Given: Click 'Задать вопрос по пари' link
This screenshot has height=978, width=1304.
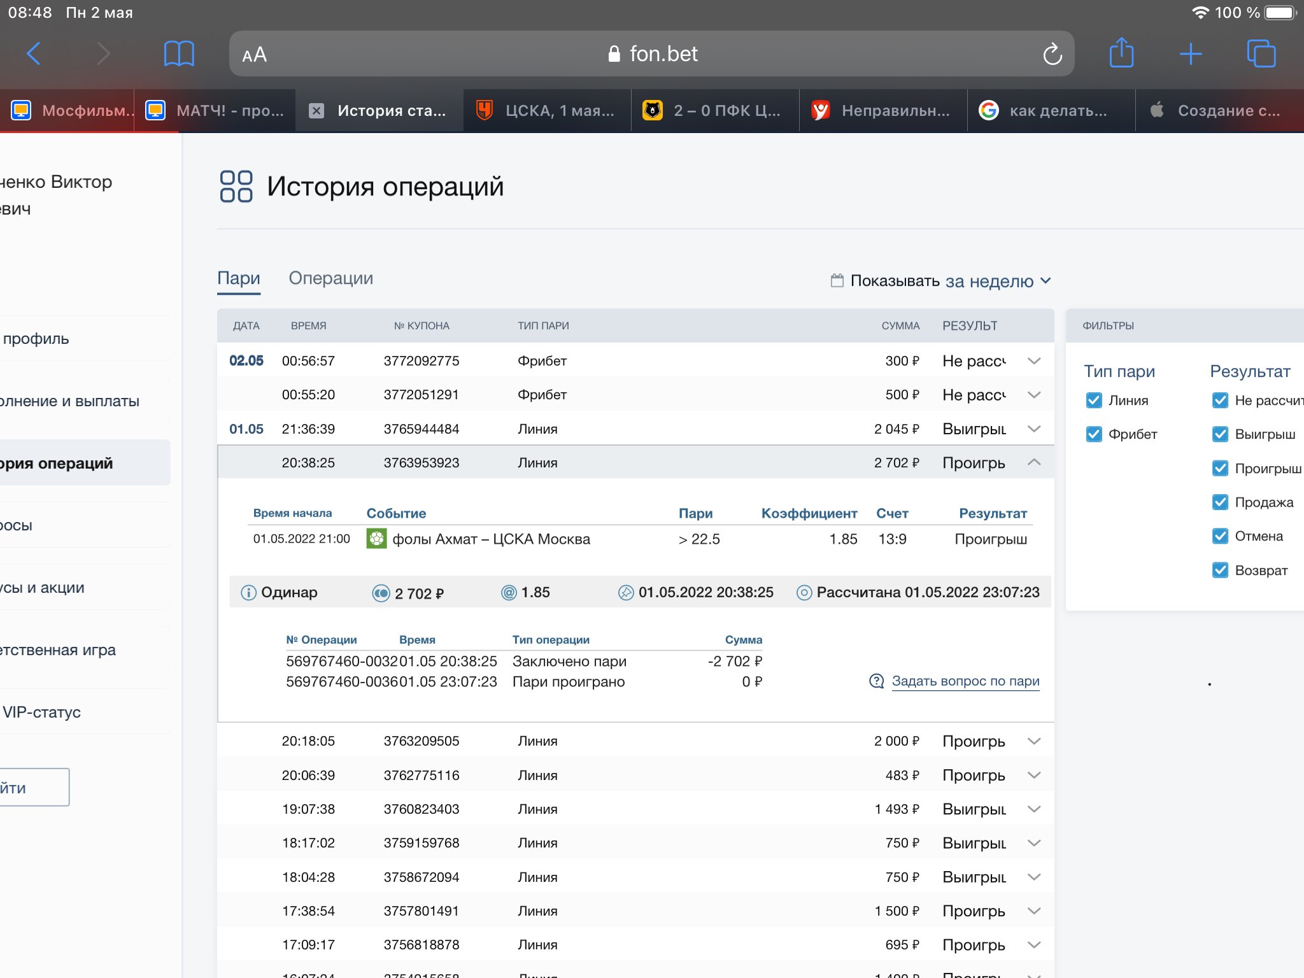Looking at the screenshot, I should click(x=965, y=681).
